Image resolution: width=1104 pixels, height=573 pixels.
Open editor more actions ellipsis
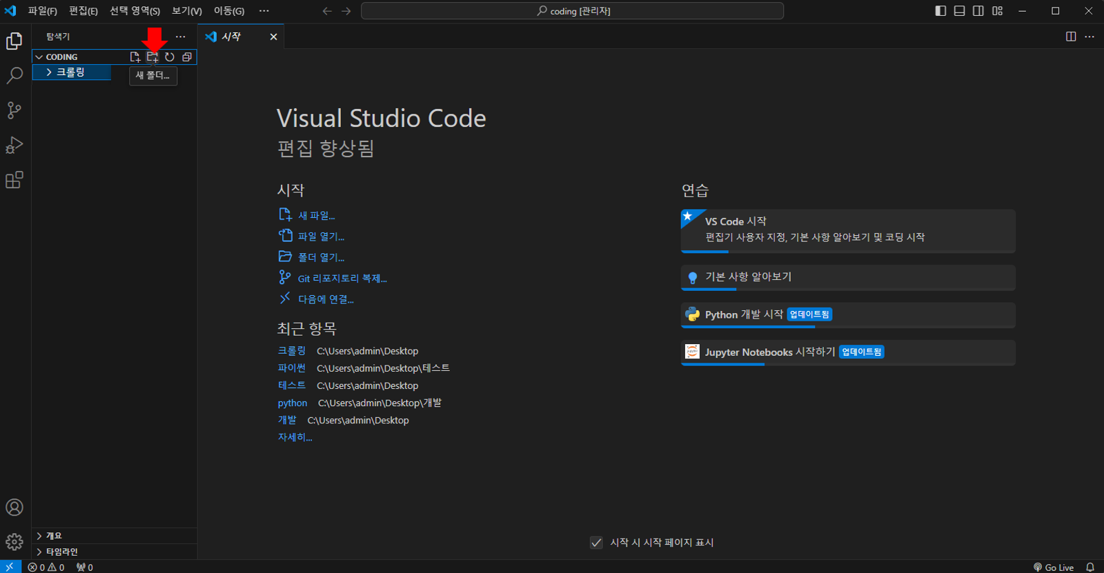click(1090, 37)
